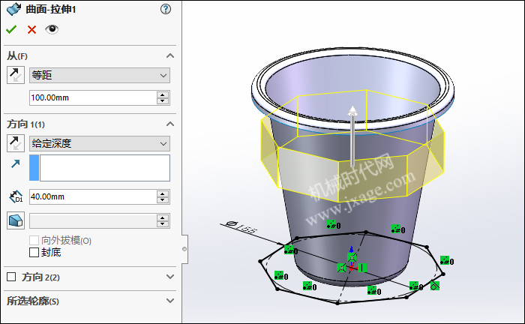Toggle the draft on/off icon
525x324 pixels.
16,221
